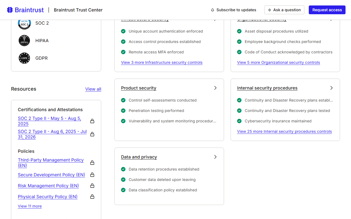The width and height of the screenshot is (351, 219).
Task: Click lock icon beside SOC 2 Aug 6 report
Action: (x=92, y=134)
